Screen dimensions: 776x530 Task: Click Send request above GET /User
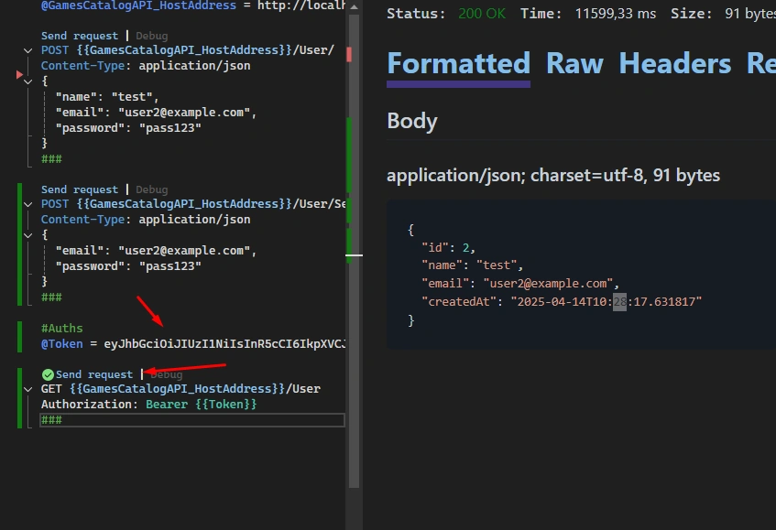pyautogui.click(x=94, y=374)
